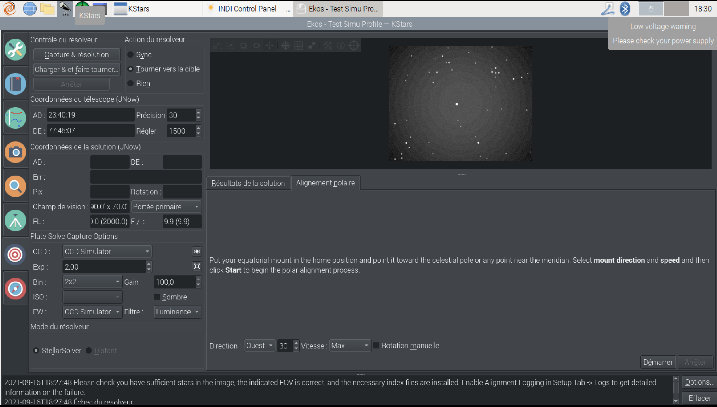This screenshot has width=717, height=407.
Task: Open the Mount module telescope icon
Action: (x=15, y=221)
